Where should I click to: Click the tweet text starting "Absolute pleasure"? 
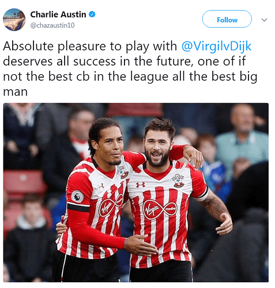pyautogui.click(x=130, y=69)
